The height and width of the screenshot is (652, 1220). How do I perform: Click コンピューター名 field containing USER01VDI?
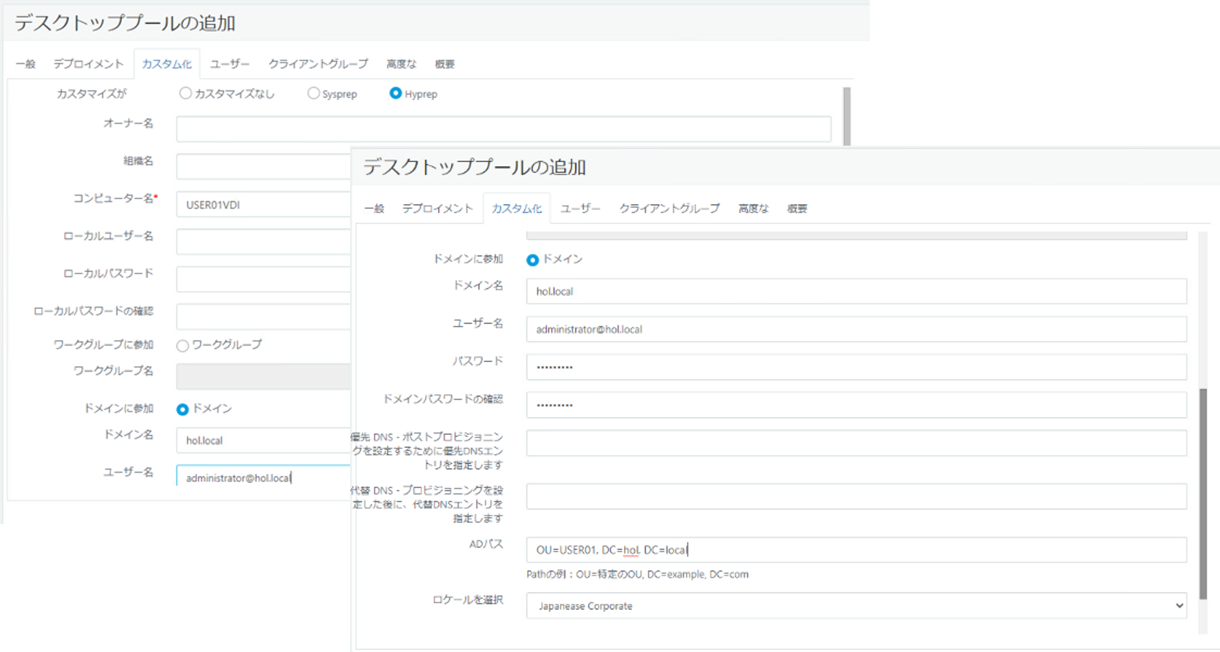(x=264, y=204)
